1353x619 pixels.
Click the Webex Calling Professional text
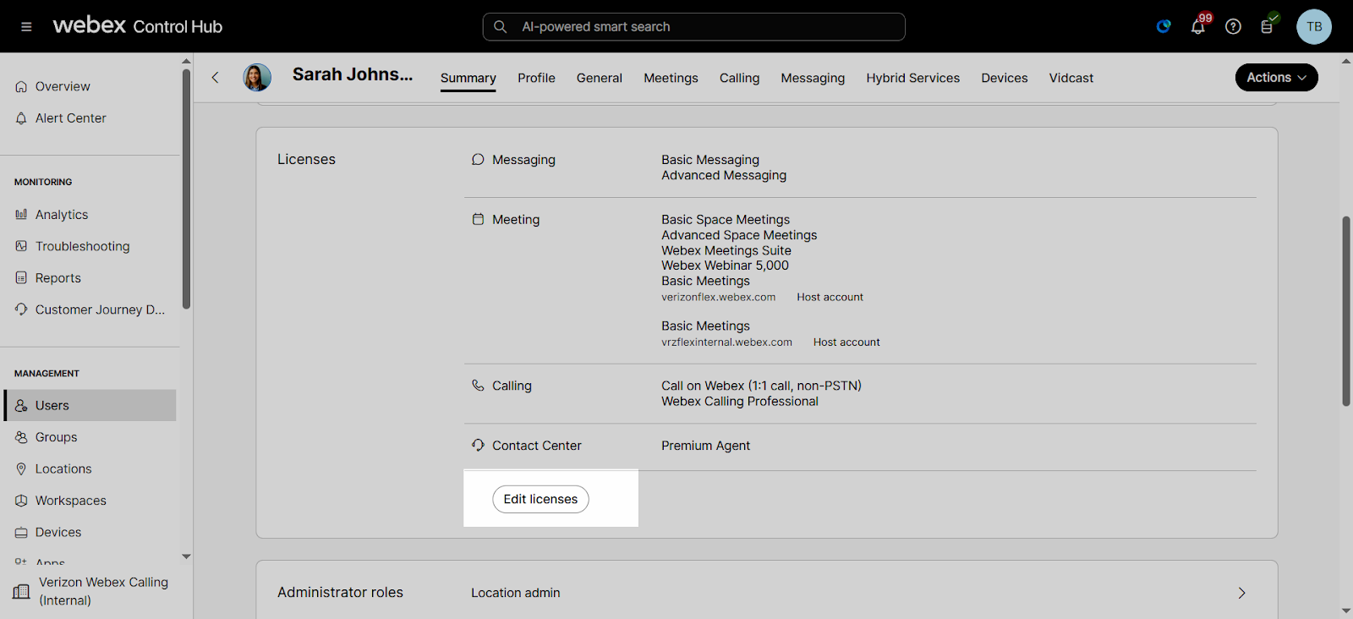click(740, 402)
